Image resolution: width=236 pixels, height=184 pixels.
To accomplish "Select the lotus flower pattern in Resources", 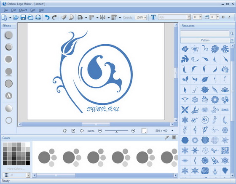I will click(x=225, y=89).
